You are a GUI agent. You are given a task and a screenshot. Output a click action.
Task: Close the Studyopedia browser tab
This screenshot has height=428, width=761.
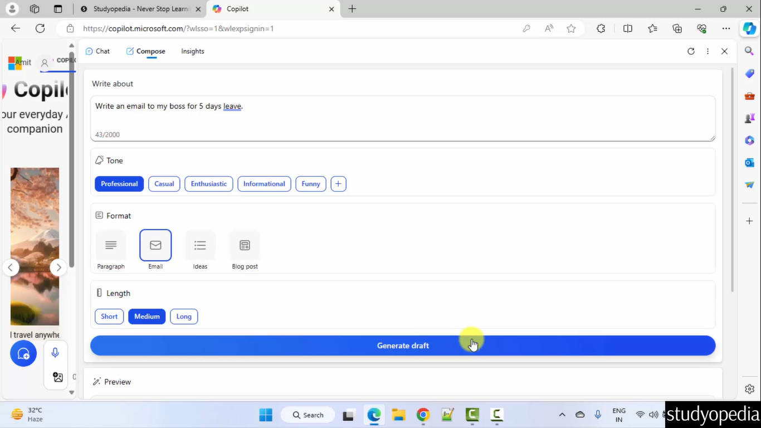point(198,9)
